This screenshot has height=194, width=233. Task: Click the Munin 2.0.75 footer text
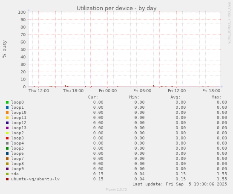pos(116,189)
